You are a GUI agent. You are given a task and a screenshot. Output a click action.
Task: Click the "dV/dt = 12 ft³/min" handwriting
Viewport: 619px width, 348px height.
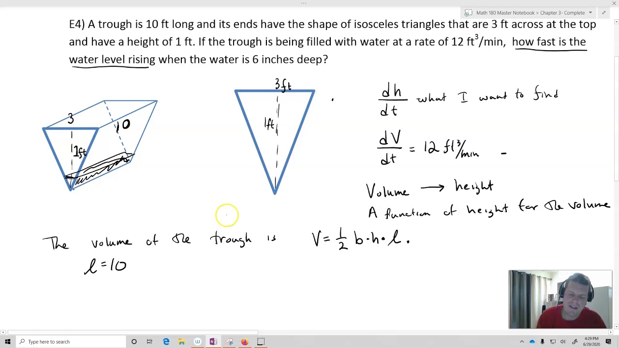[428, 147]
